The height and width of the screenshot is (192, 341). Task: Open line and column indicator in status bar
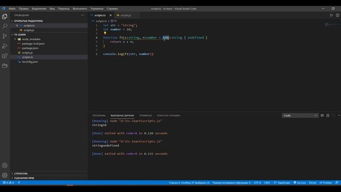pos(189,182)
